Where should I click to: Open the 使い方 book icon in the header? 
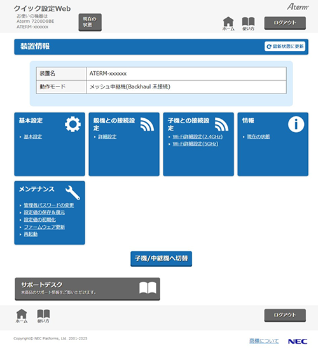click(248, 24)
